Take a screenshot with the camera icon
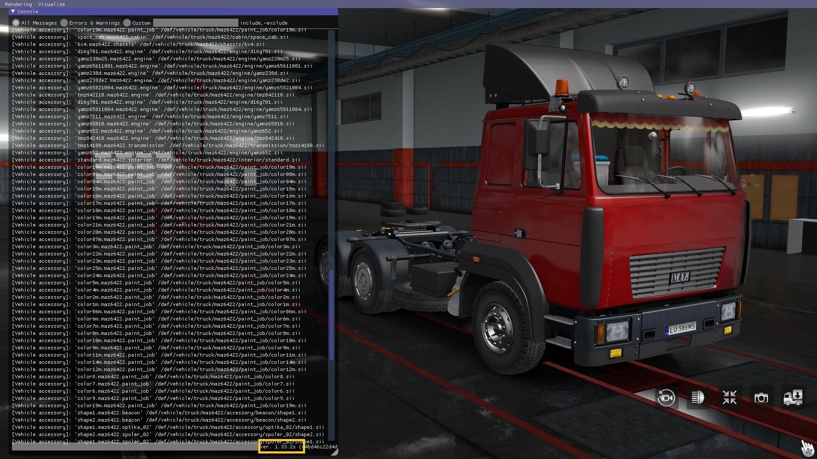Screen dimensions: 817x459 click(x=761, y=398)
